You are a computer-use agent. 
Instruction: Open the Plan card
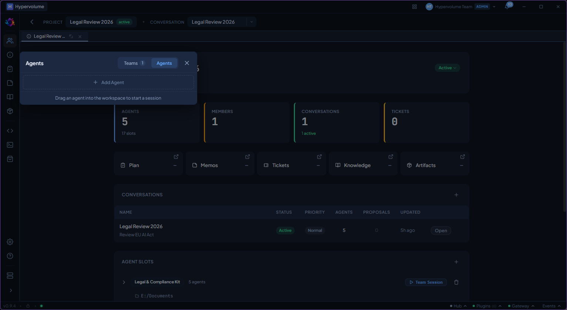pyautogui.click(x=148, y=163)
